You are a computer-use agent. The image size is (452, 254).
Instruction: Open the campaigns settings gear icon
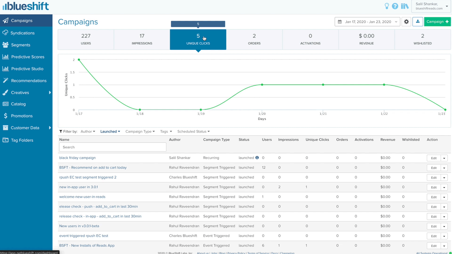(406, 21)
